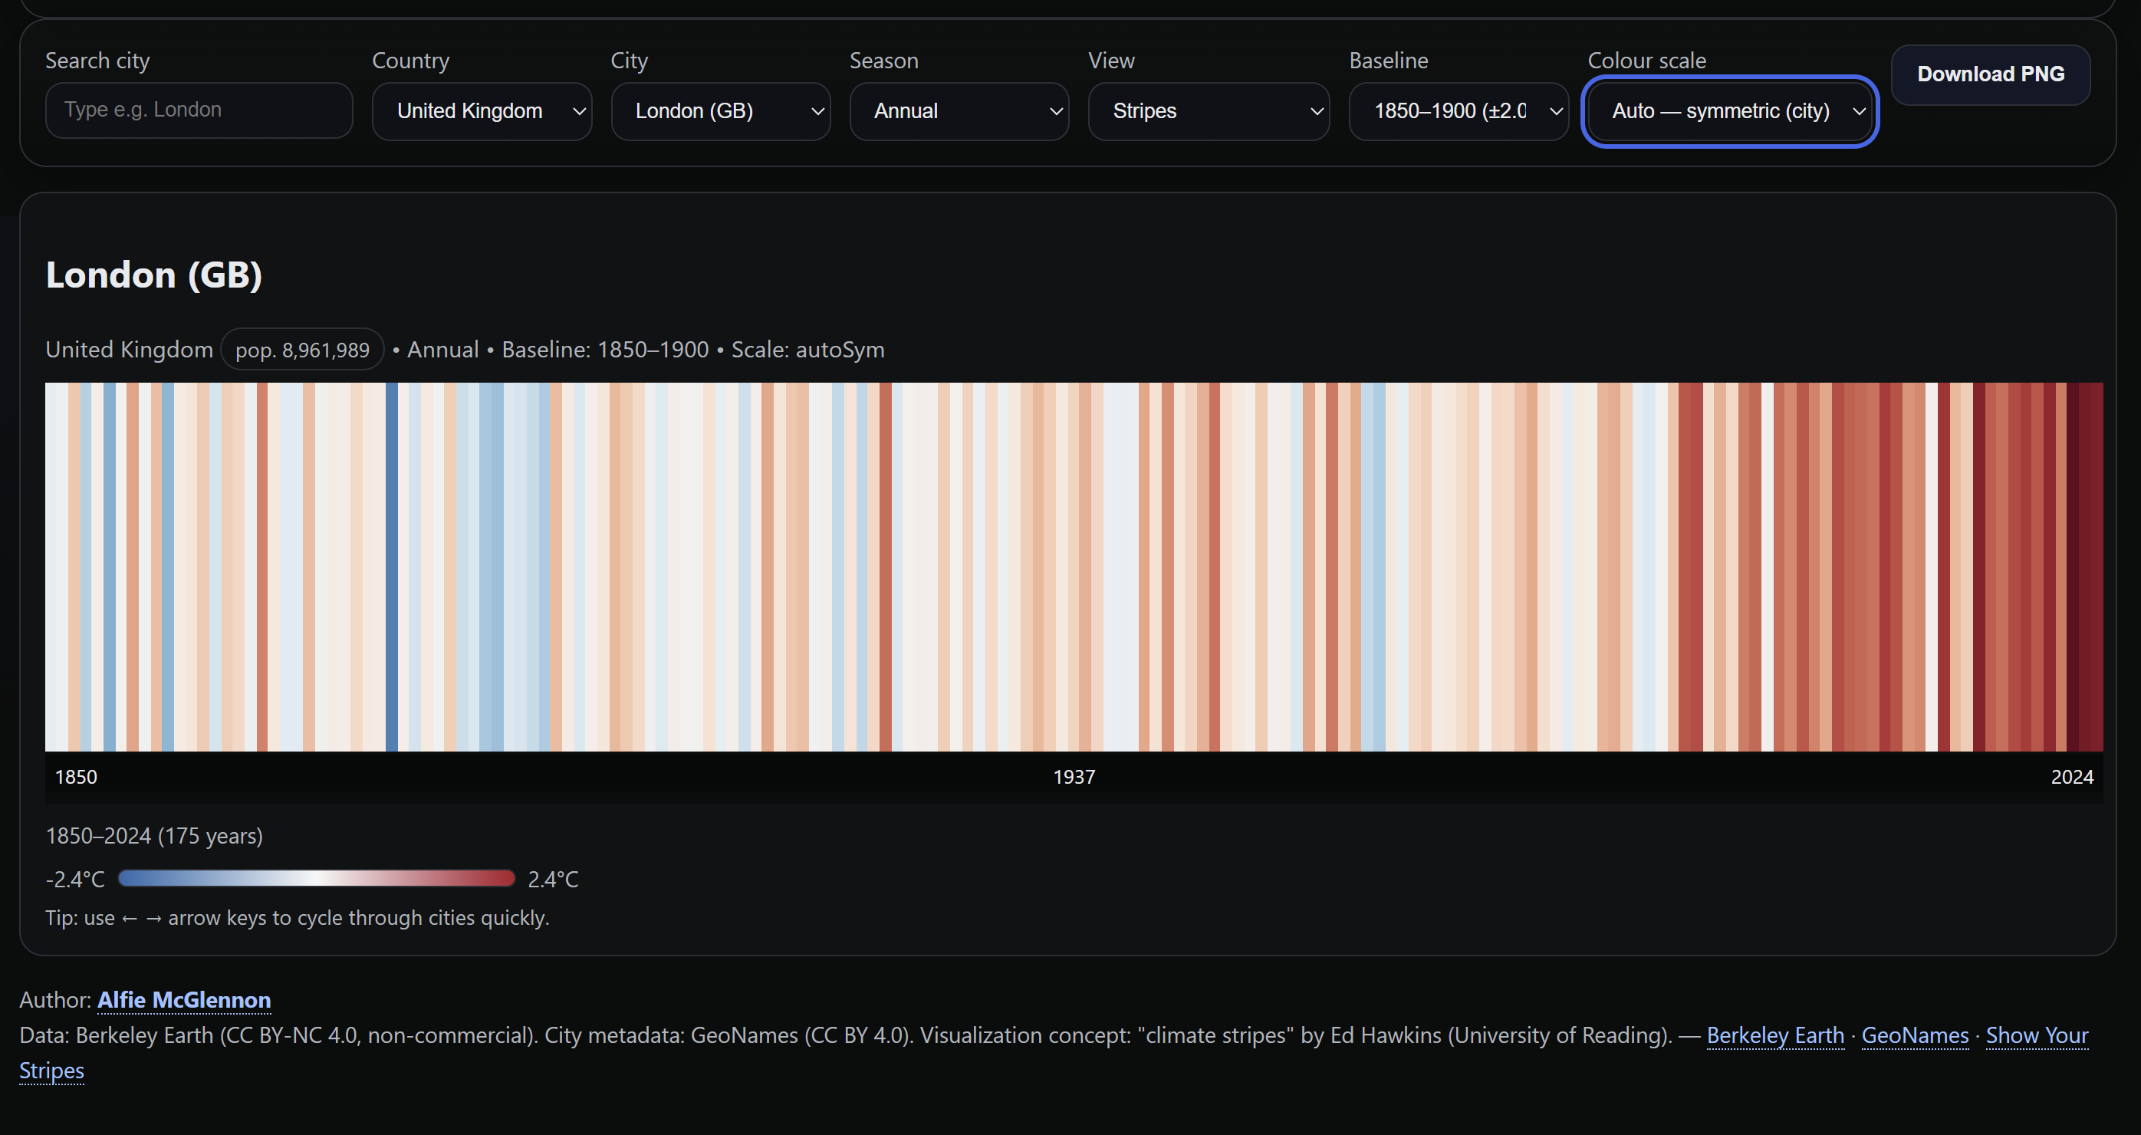Click the -2.4°C legend minimum label

coord(76,879)
